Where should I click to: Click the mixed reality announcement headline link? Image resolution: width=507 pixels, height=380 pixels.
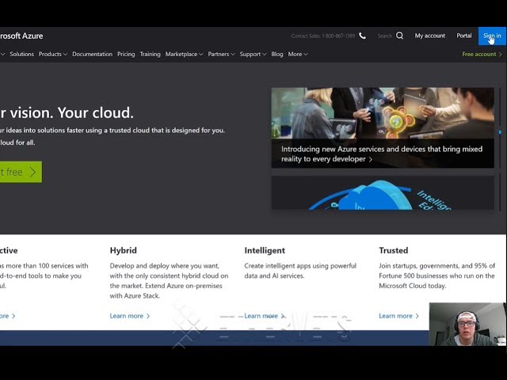(x=382, y=154)
